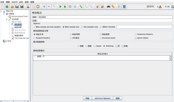174x102 pixels.
Task: Select Synchronizing Timer in tree
Action: click(x=20, y=17)
